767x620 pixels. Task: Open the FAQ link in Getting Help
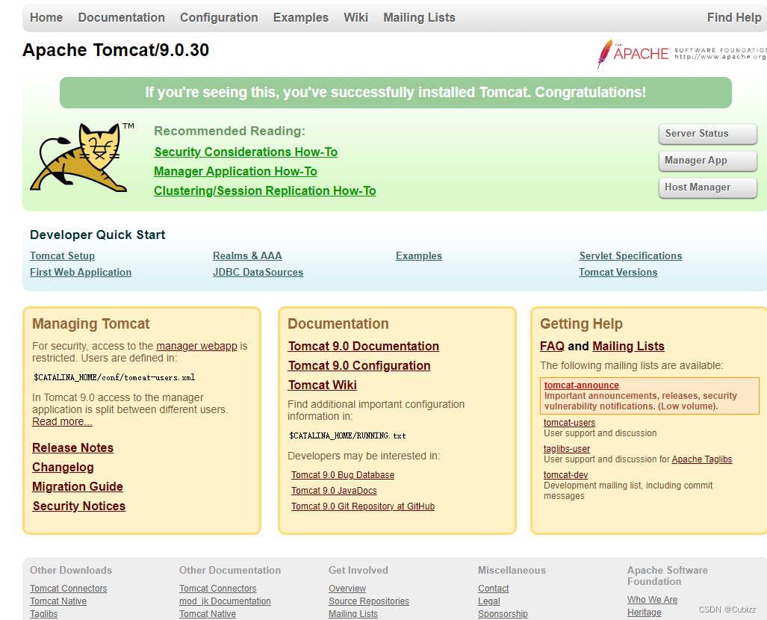(x=552, y=347)
